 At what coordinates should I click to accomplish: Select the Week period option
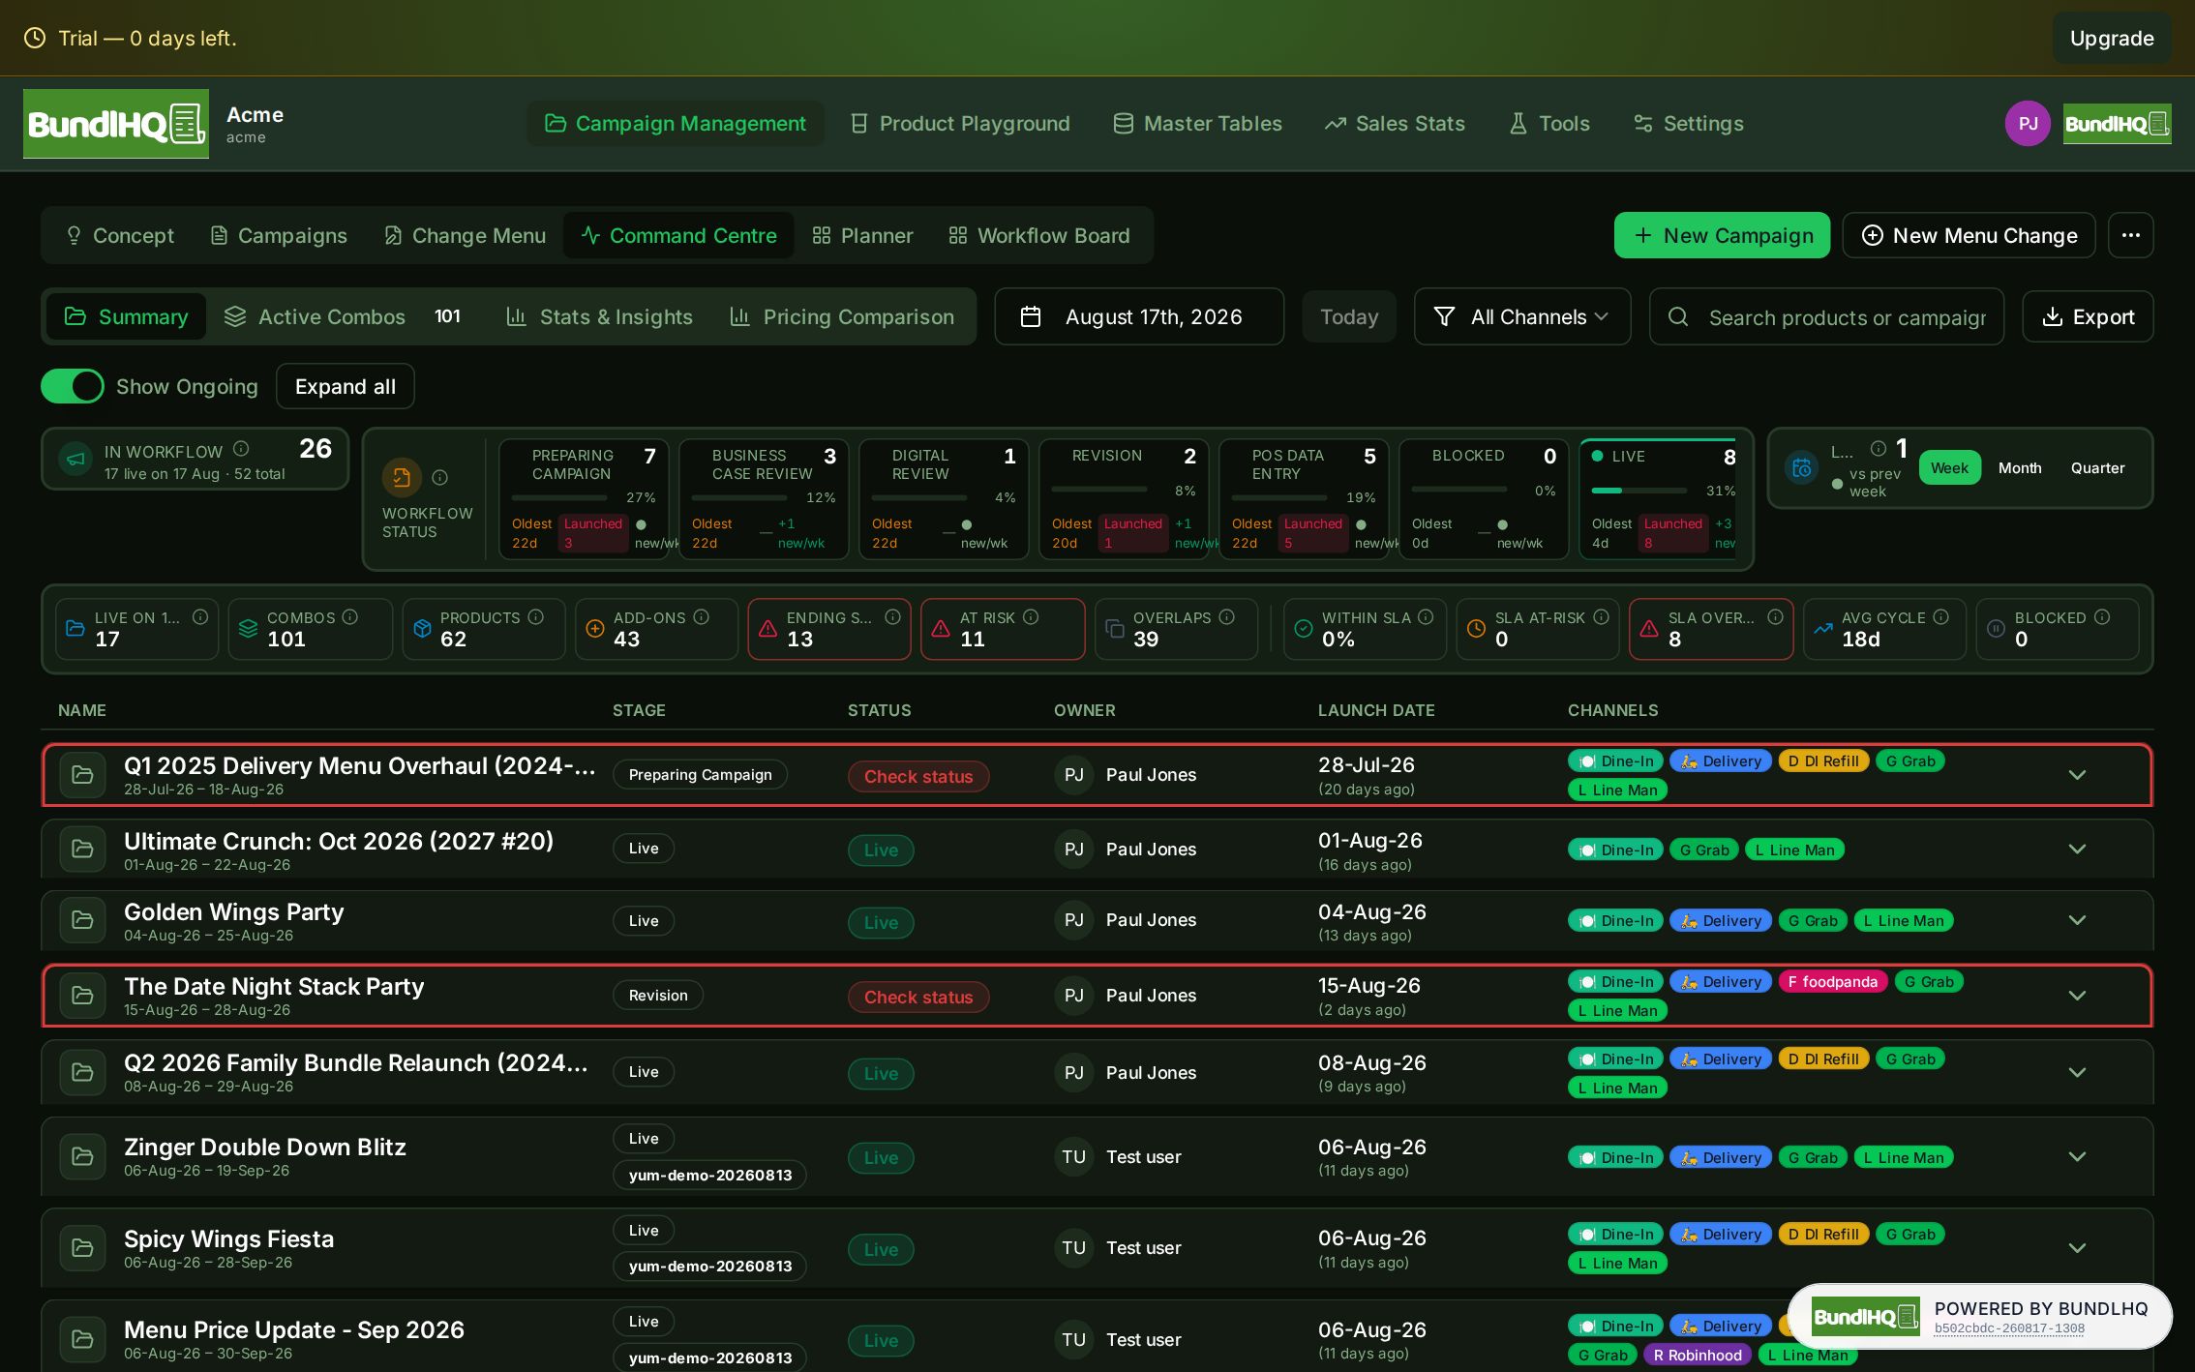1949,467
